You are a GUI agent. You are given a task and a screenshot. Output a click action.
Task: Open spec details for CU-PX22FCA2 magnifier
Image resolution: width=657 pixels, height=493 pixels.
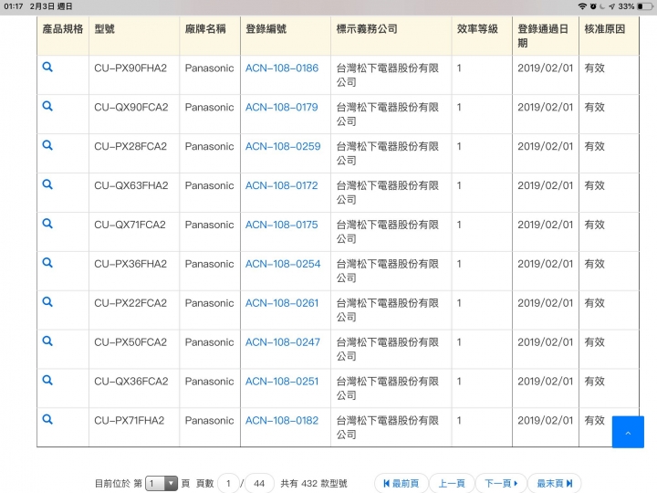click(47, 302)
